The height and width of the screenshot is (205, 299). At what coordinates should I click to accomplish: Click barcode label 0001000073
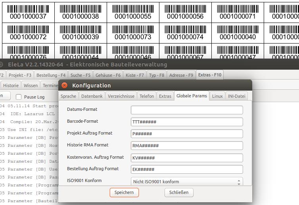coord(133,33)
